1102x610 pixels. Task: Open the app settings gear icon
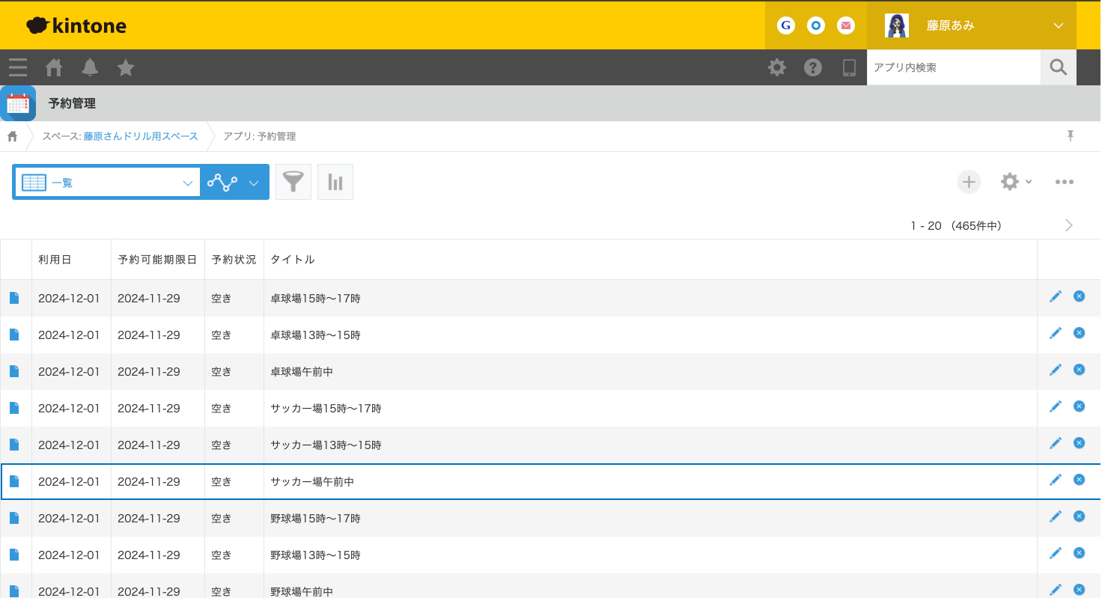pyautogui.click(x=1009, y=181)
